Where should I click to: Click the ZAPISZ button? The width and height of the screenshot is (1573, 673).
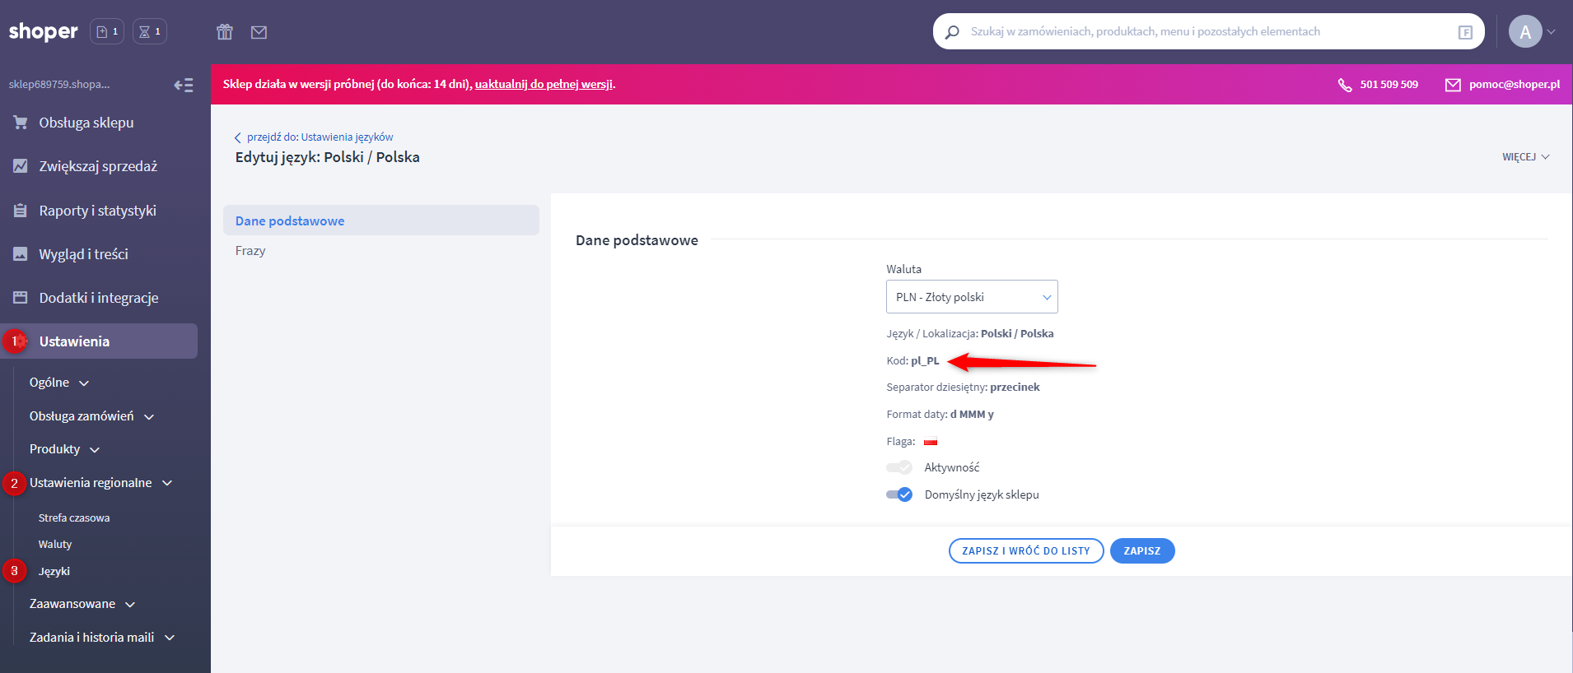pos(1142,551)
